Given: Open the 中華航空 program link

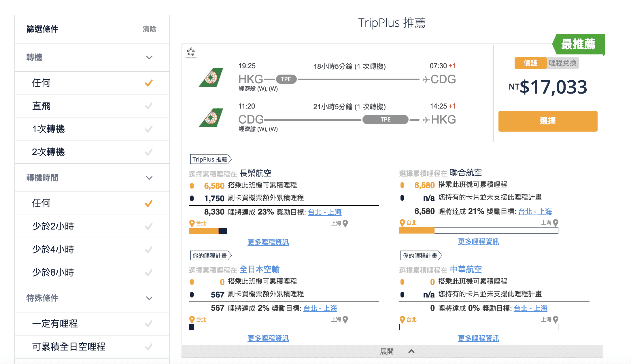Looking at the screenshot, I should coord(466,270).
